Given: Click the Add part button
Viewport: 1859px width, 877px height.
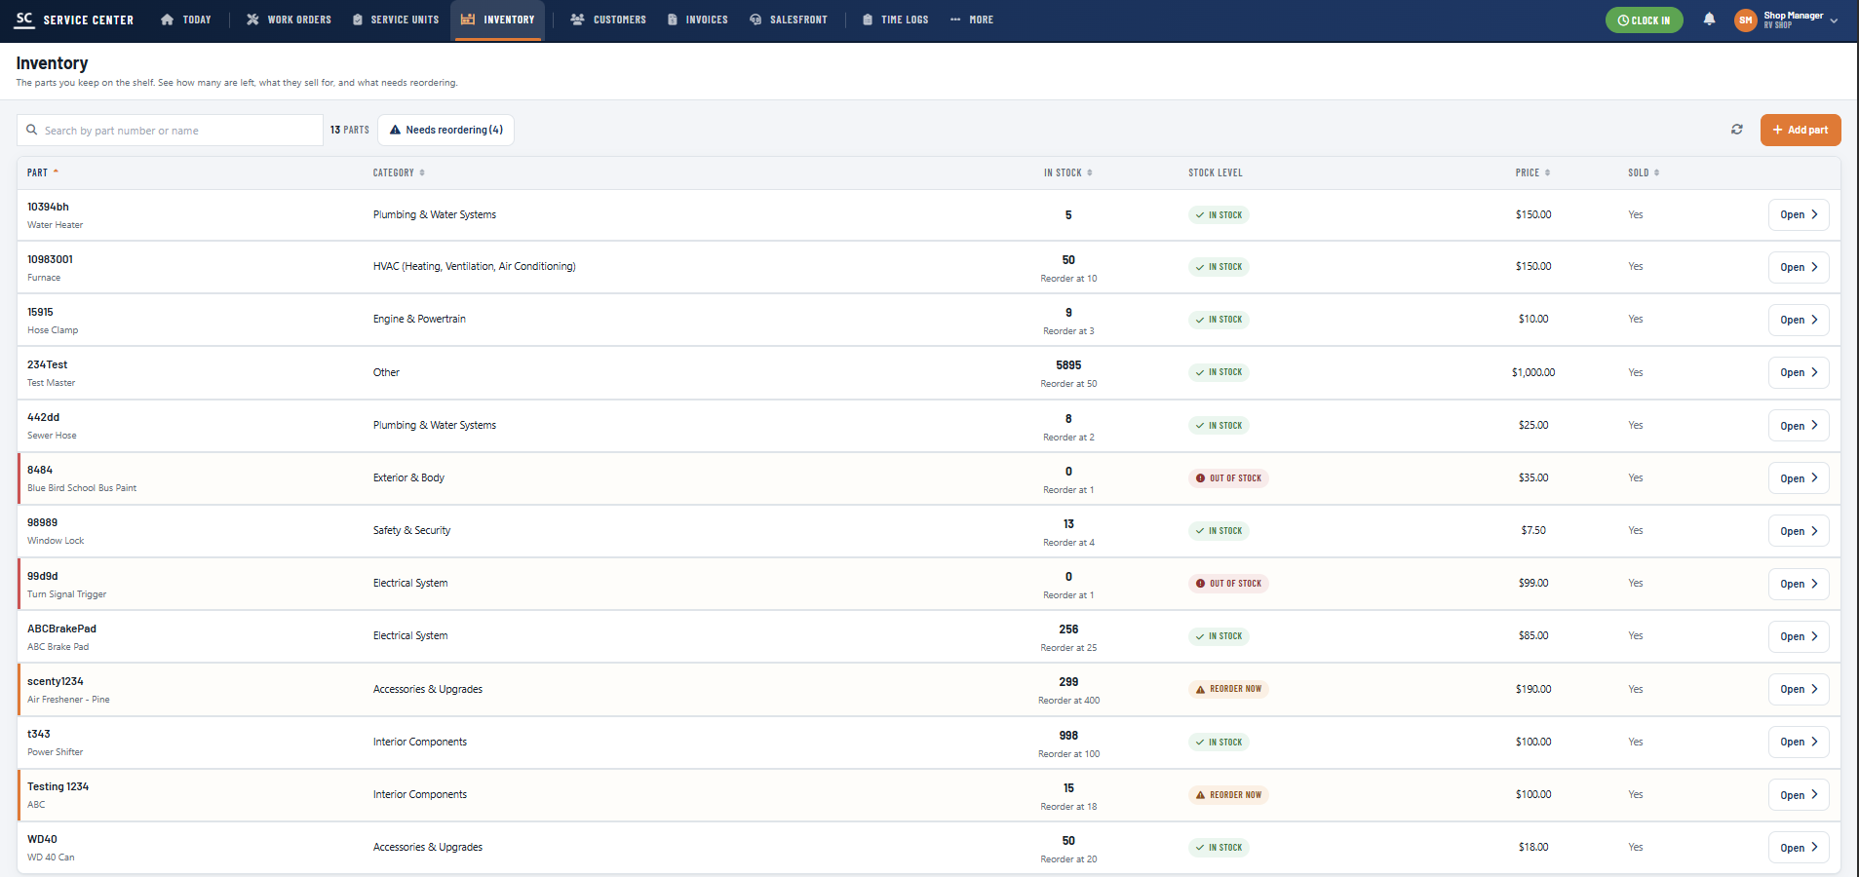Looking at the screenshot, I should [x=1800, y=130].
